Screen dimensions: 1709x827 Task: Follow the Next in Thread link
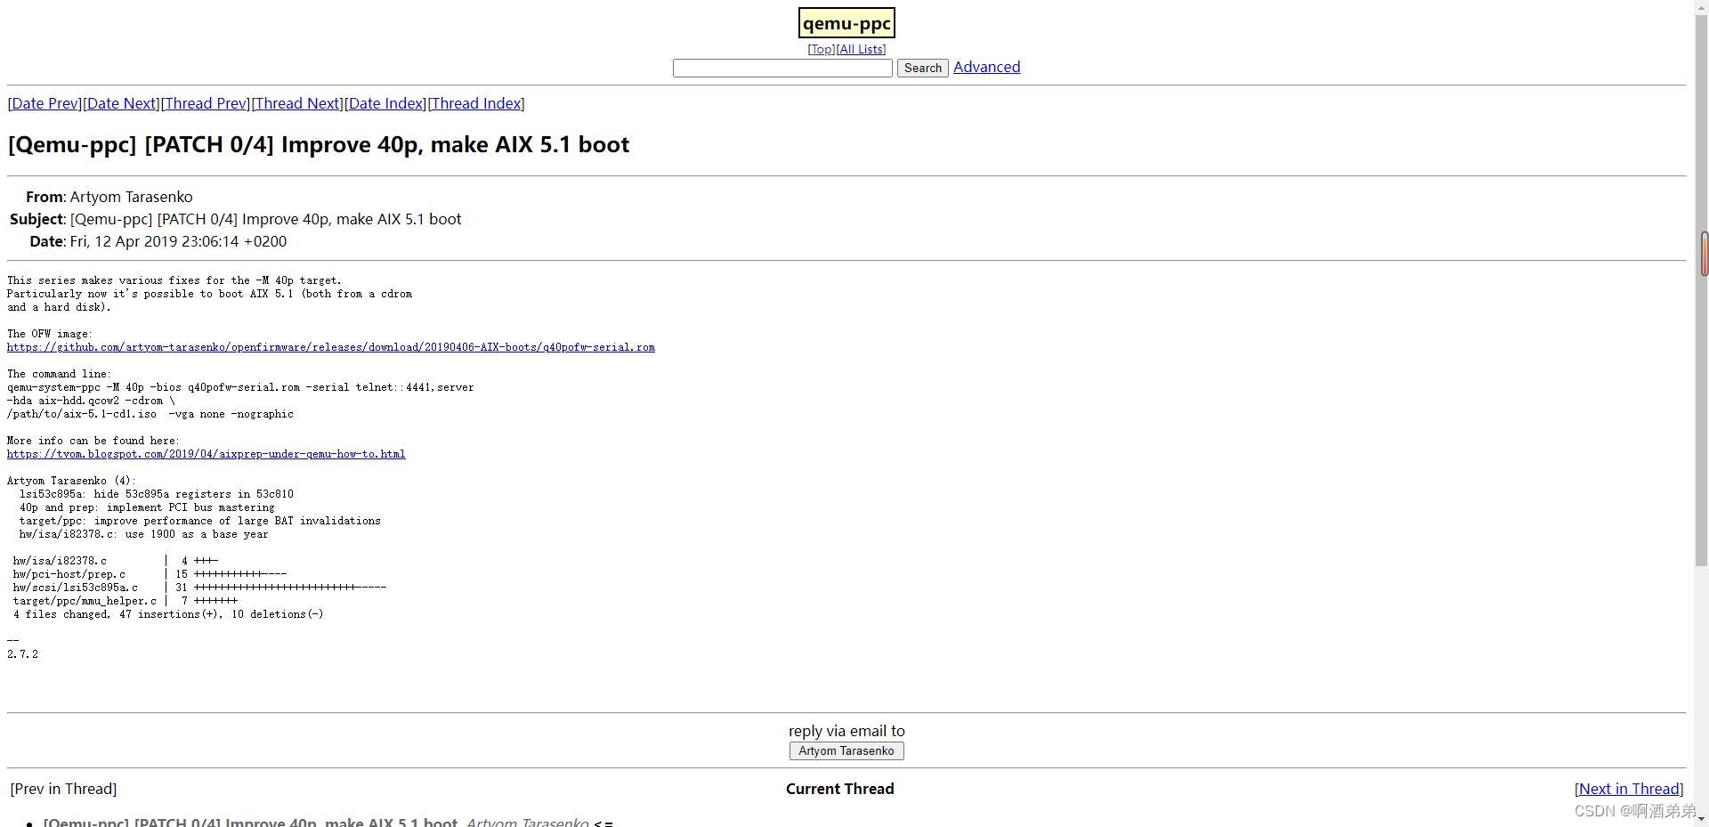(1629, 790)
